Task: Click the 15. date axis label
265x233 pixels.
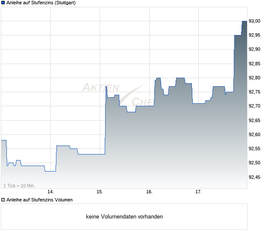Action: [x=100, y=192]
